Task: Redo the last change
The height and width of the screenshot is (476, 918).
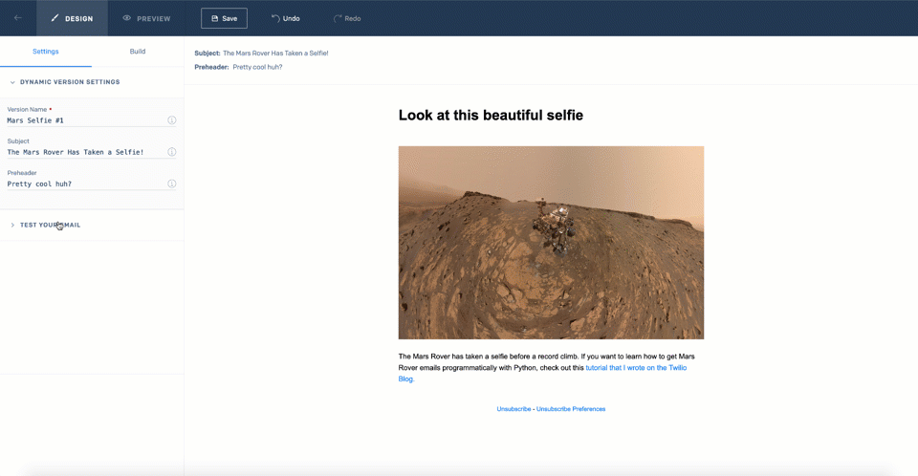Action: (347, 18)
